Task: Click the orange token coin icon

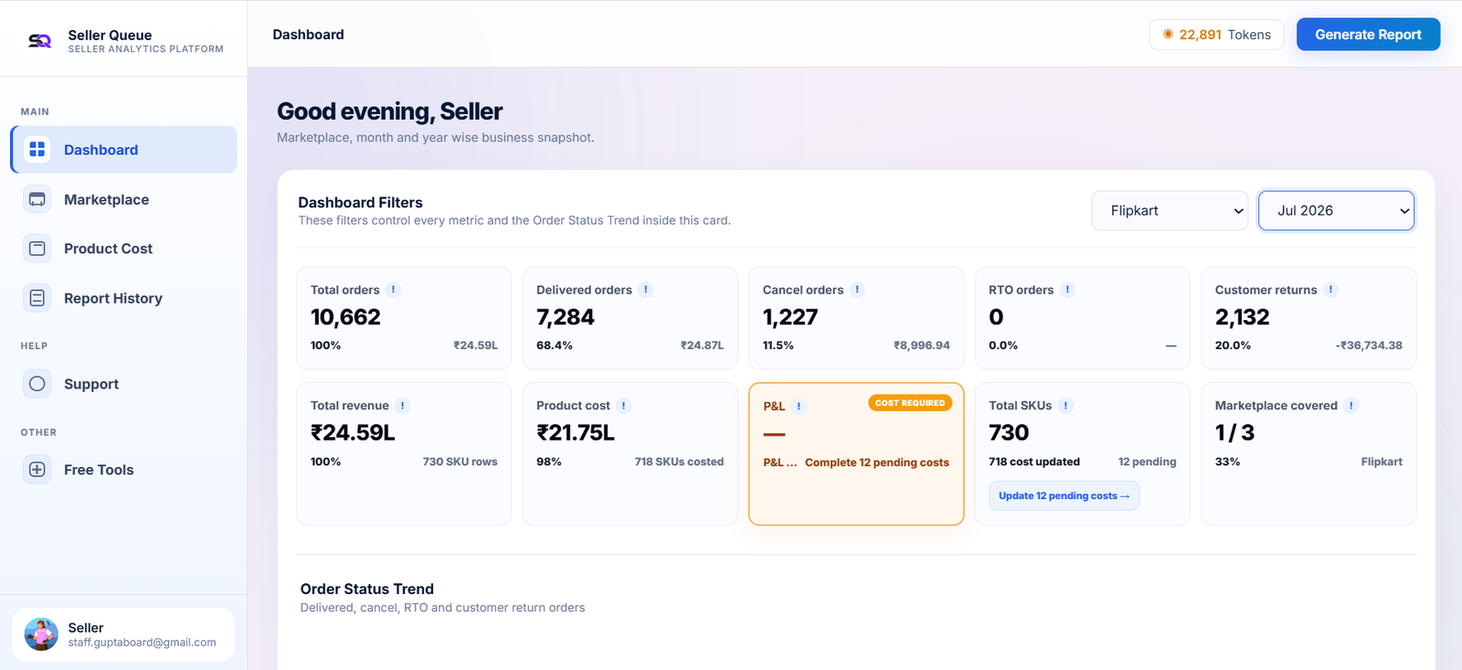Action: [1168, 35]
